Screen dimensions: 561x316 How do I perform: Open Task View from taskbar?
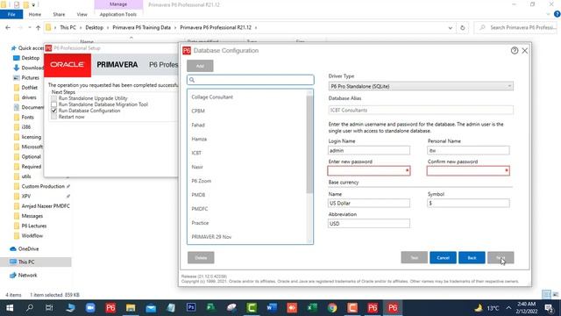tap(49, 308)
